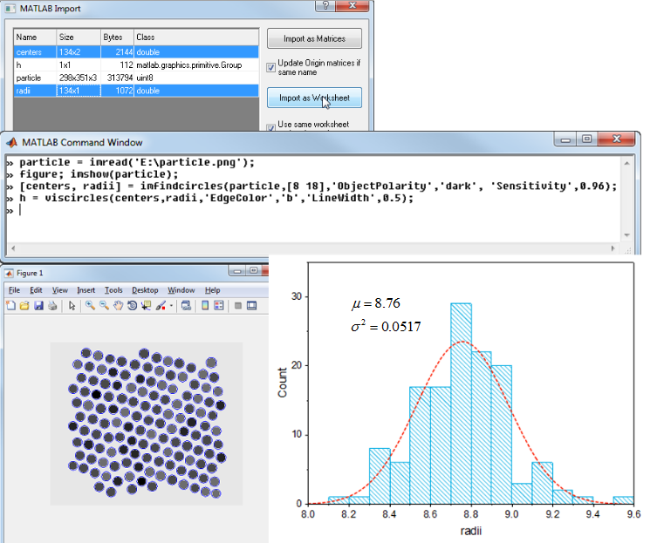Toggle the Use same worksheet checkbox
This screenshot has height=543, width=657.
[x=271, y=126]
